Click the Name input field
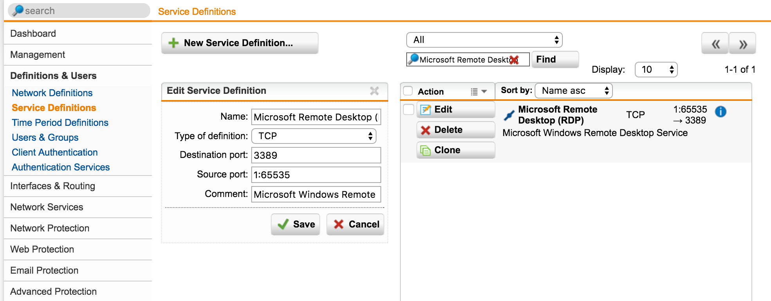This screenshot has width=771, height=301. point(316,117)
